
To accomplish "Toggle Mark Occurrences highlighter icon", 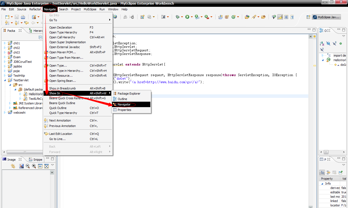I will (280, 17).
